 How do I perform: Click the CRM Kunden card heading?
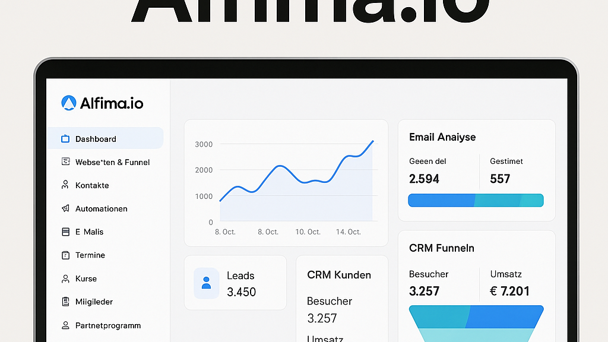tap(339, 275)
